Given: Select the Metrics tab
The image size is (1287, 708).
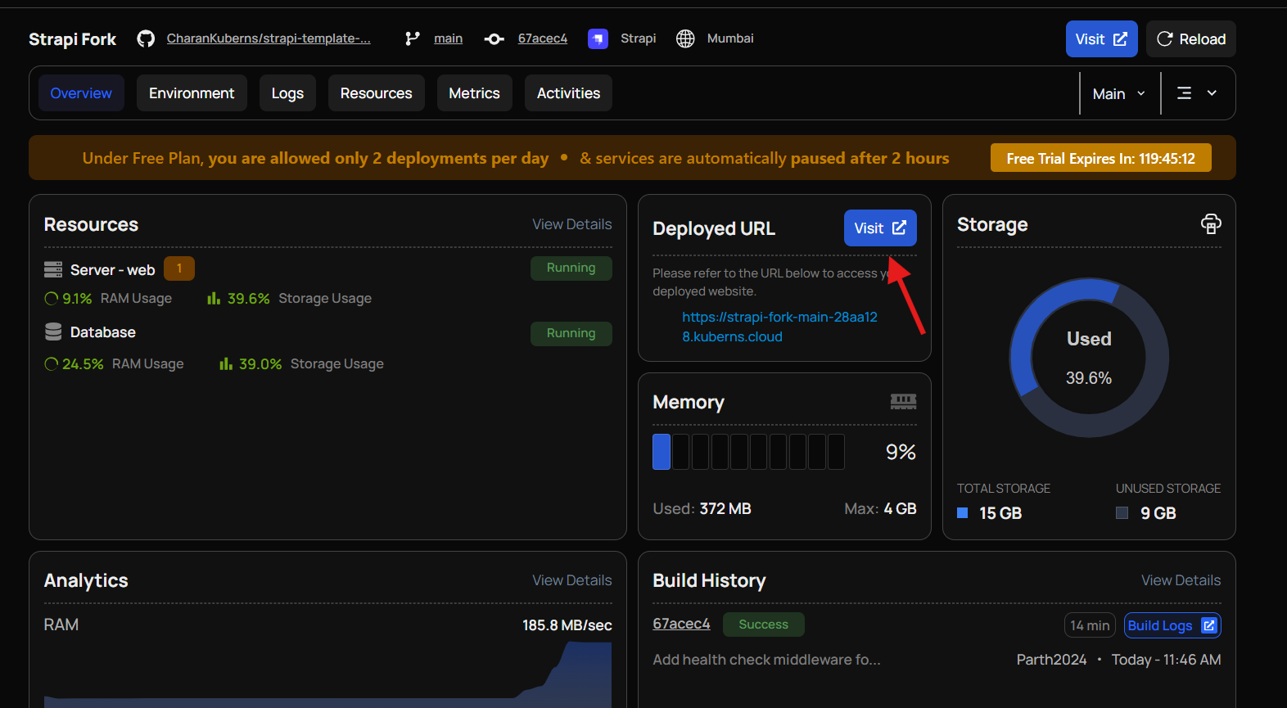Looking at the screenshot, I should pyautogui.click(x=474, y=93).
